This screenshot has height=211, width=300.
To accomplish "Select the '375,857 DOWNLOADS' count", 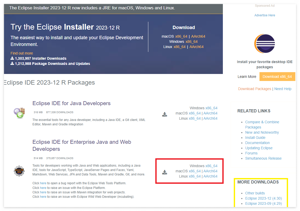I will pos(60,158).
